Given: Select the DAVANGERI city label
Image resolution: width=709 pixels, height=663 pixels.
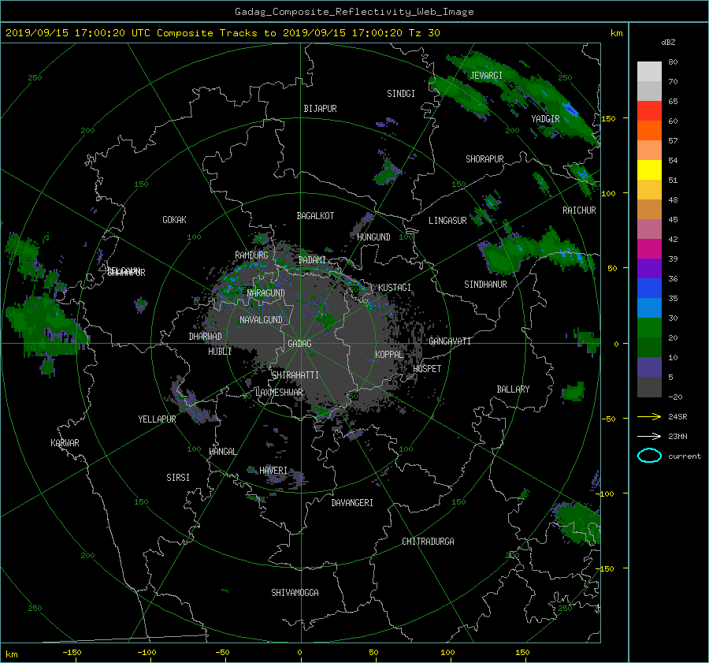Looking at the screenshot, I should [x=352, y=503].
